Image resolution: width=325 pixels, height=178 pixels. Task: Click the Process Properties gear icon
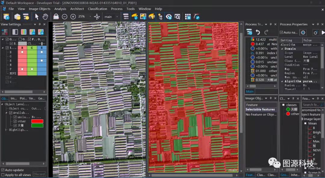click(303, 32)
